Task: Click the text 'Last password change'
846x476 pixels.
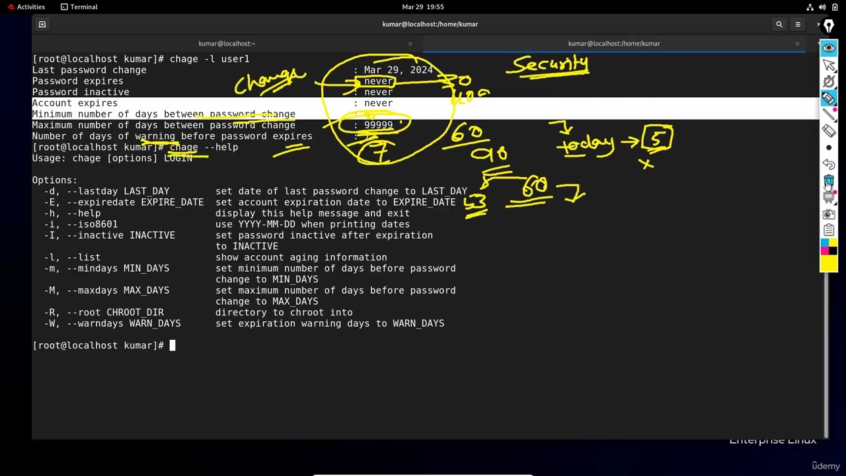Action: 89,70
